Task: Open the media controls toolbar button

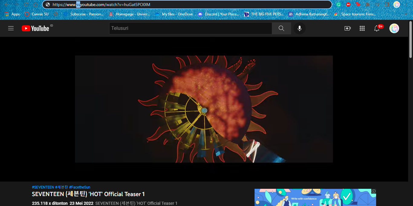Action: click(x=378, y=5)
